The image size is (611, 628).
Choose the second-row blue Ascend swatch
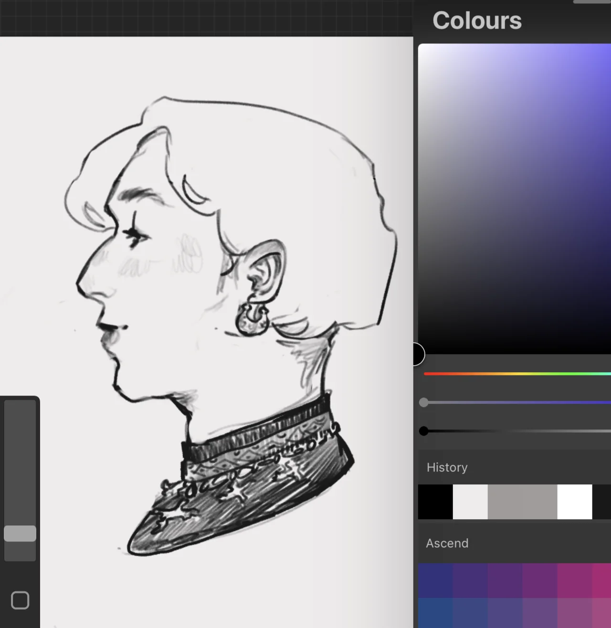point(435,613)
